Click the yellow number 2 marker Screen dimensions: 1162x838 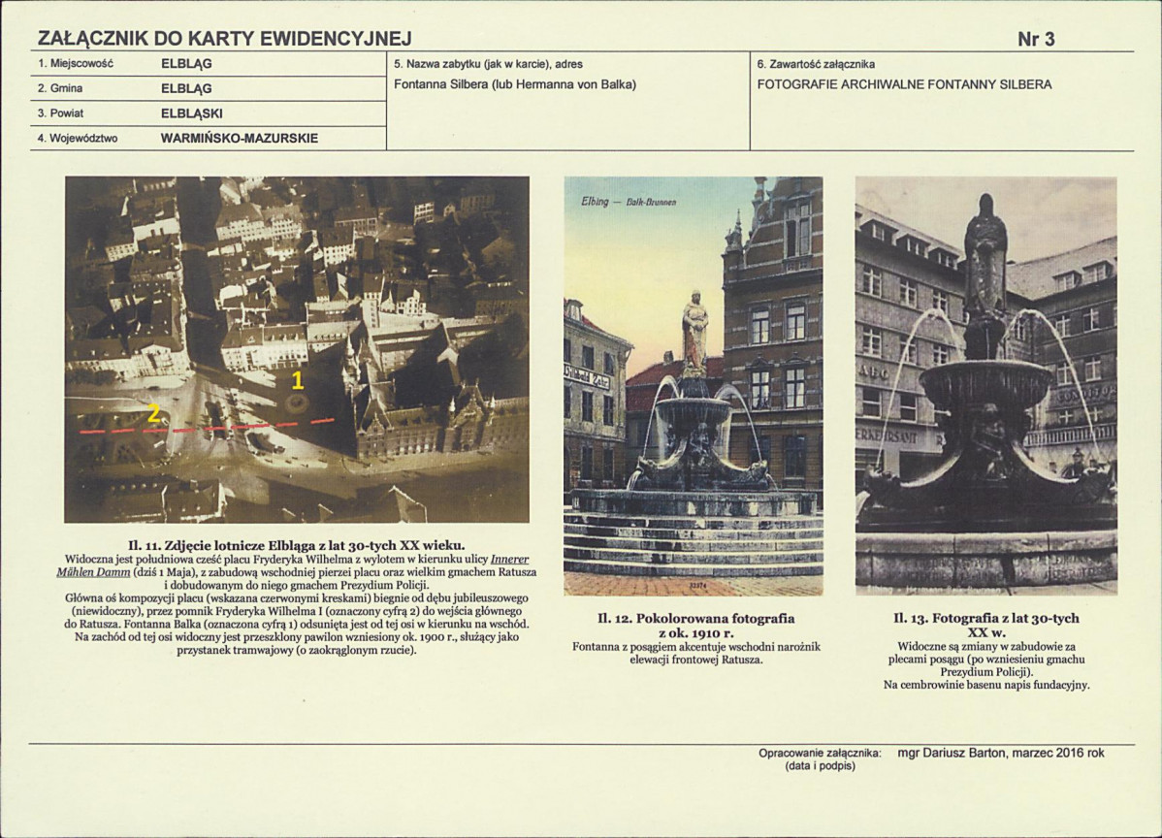tap(153, 413)
